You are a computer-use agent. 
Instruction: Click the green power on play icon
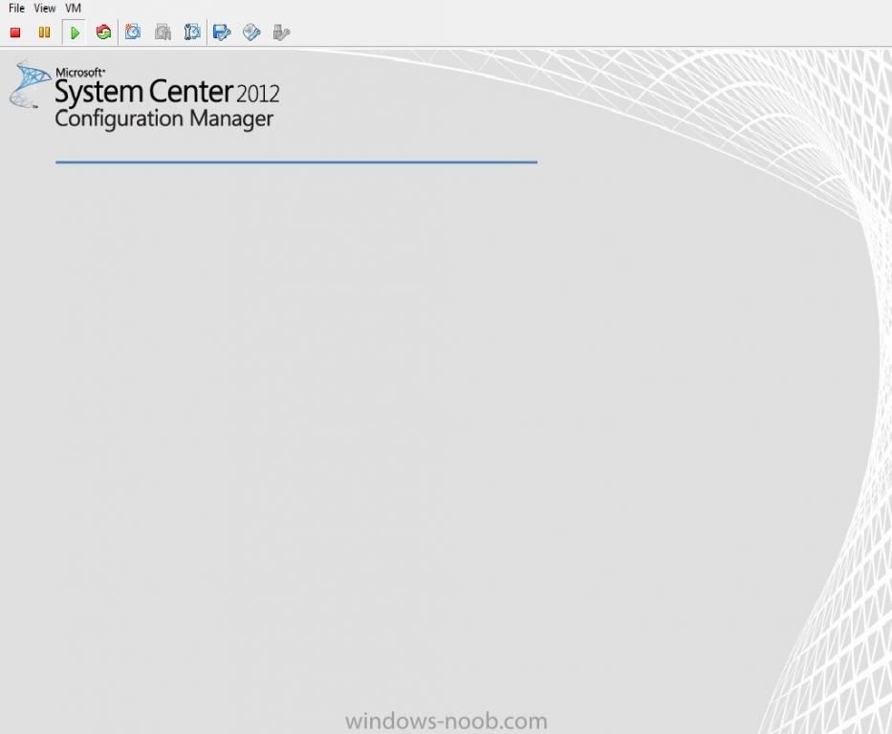click(x=74, y=32)
